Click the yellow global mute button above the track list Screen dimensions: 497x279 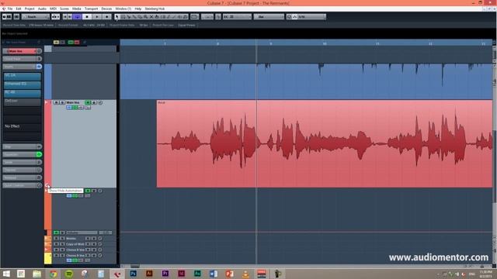click(x=56, y=42)
